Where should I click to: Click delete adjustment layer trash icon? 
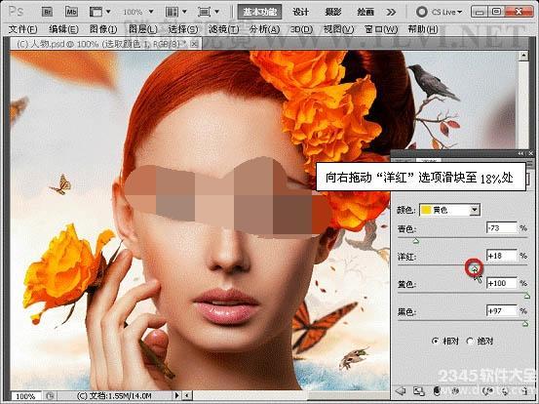click(x=525, y=391)
